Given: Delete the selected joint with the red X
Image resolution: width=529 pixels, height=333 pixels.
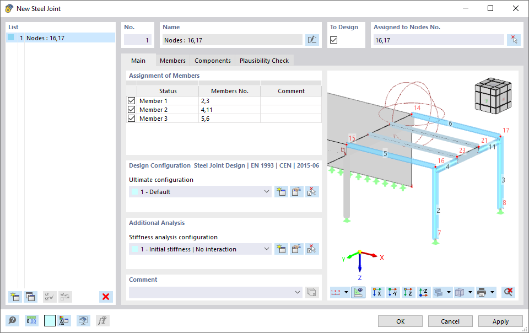Looking at the screenshot, I should point(106,297).
